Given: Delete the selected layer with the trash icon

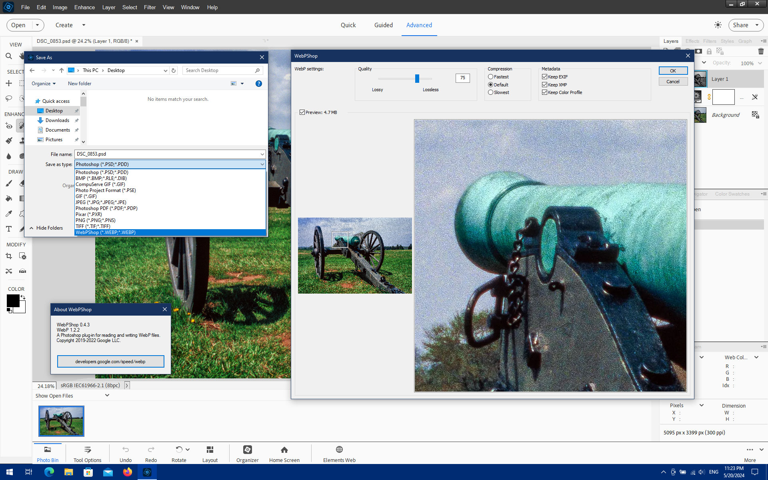Looking at the screenshot, I should (761, 52).
